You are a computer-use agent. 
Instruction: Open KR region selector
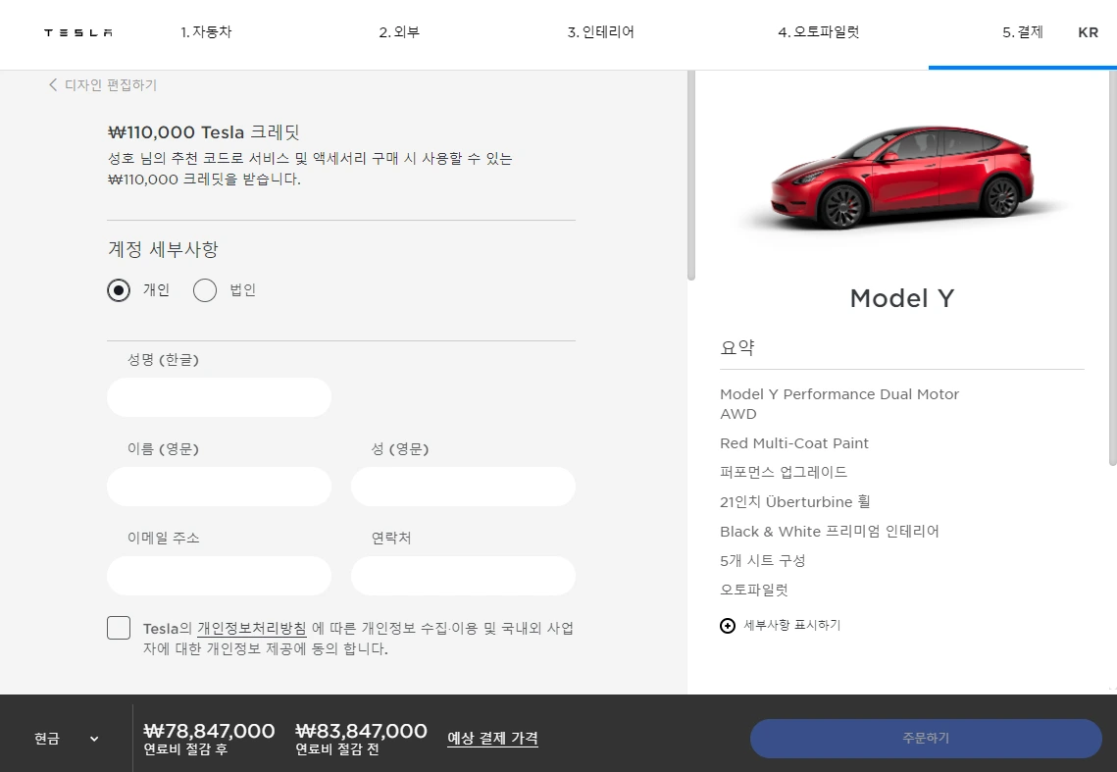[x=1088, y=32]
